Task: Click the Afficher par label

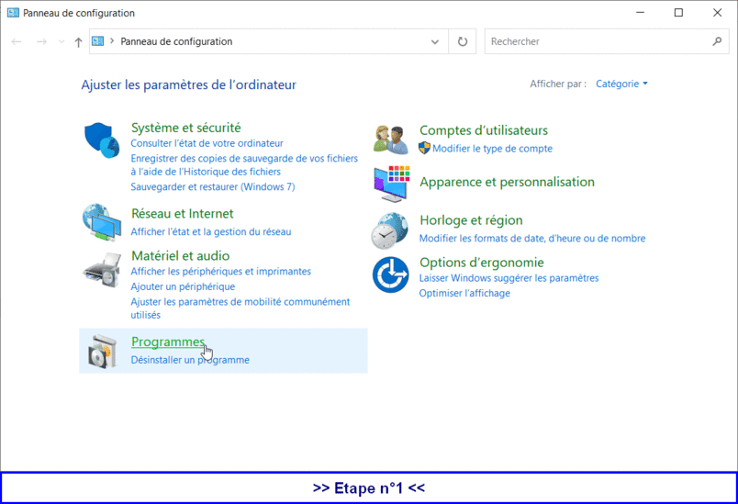Action: (558, 84)
